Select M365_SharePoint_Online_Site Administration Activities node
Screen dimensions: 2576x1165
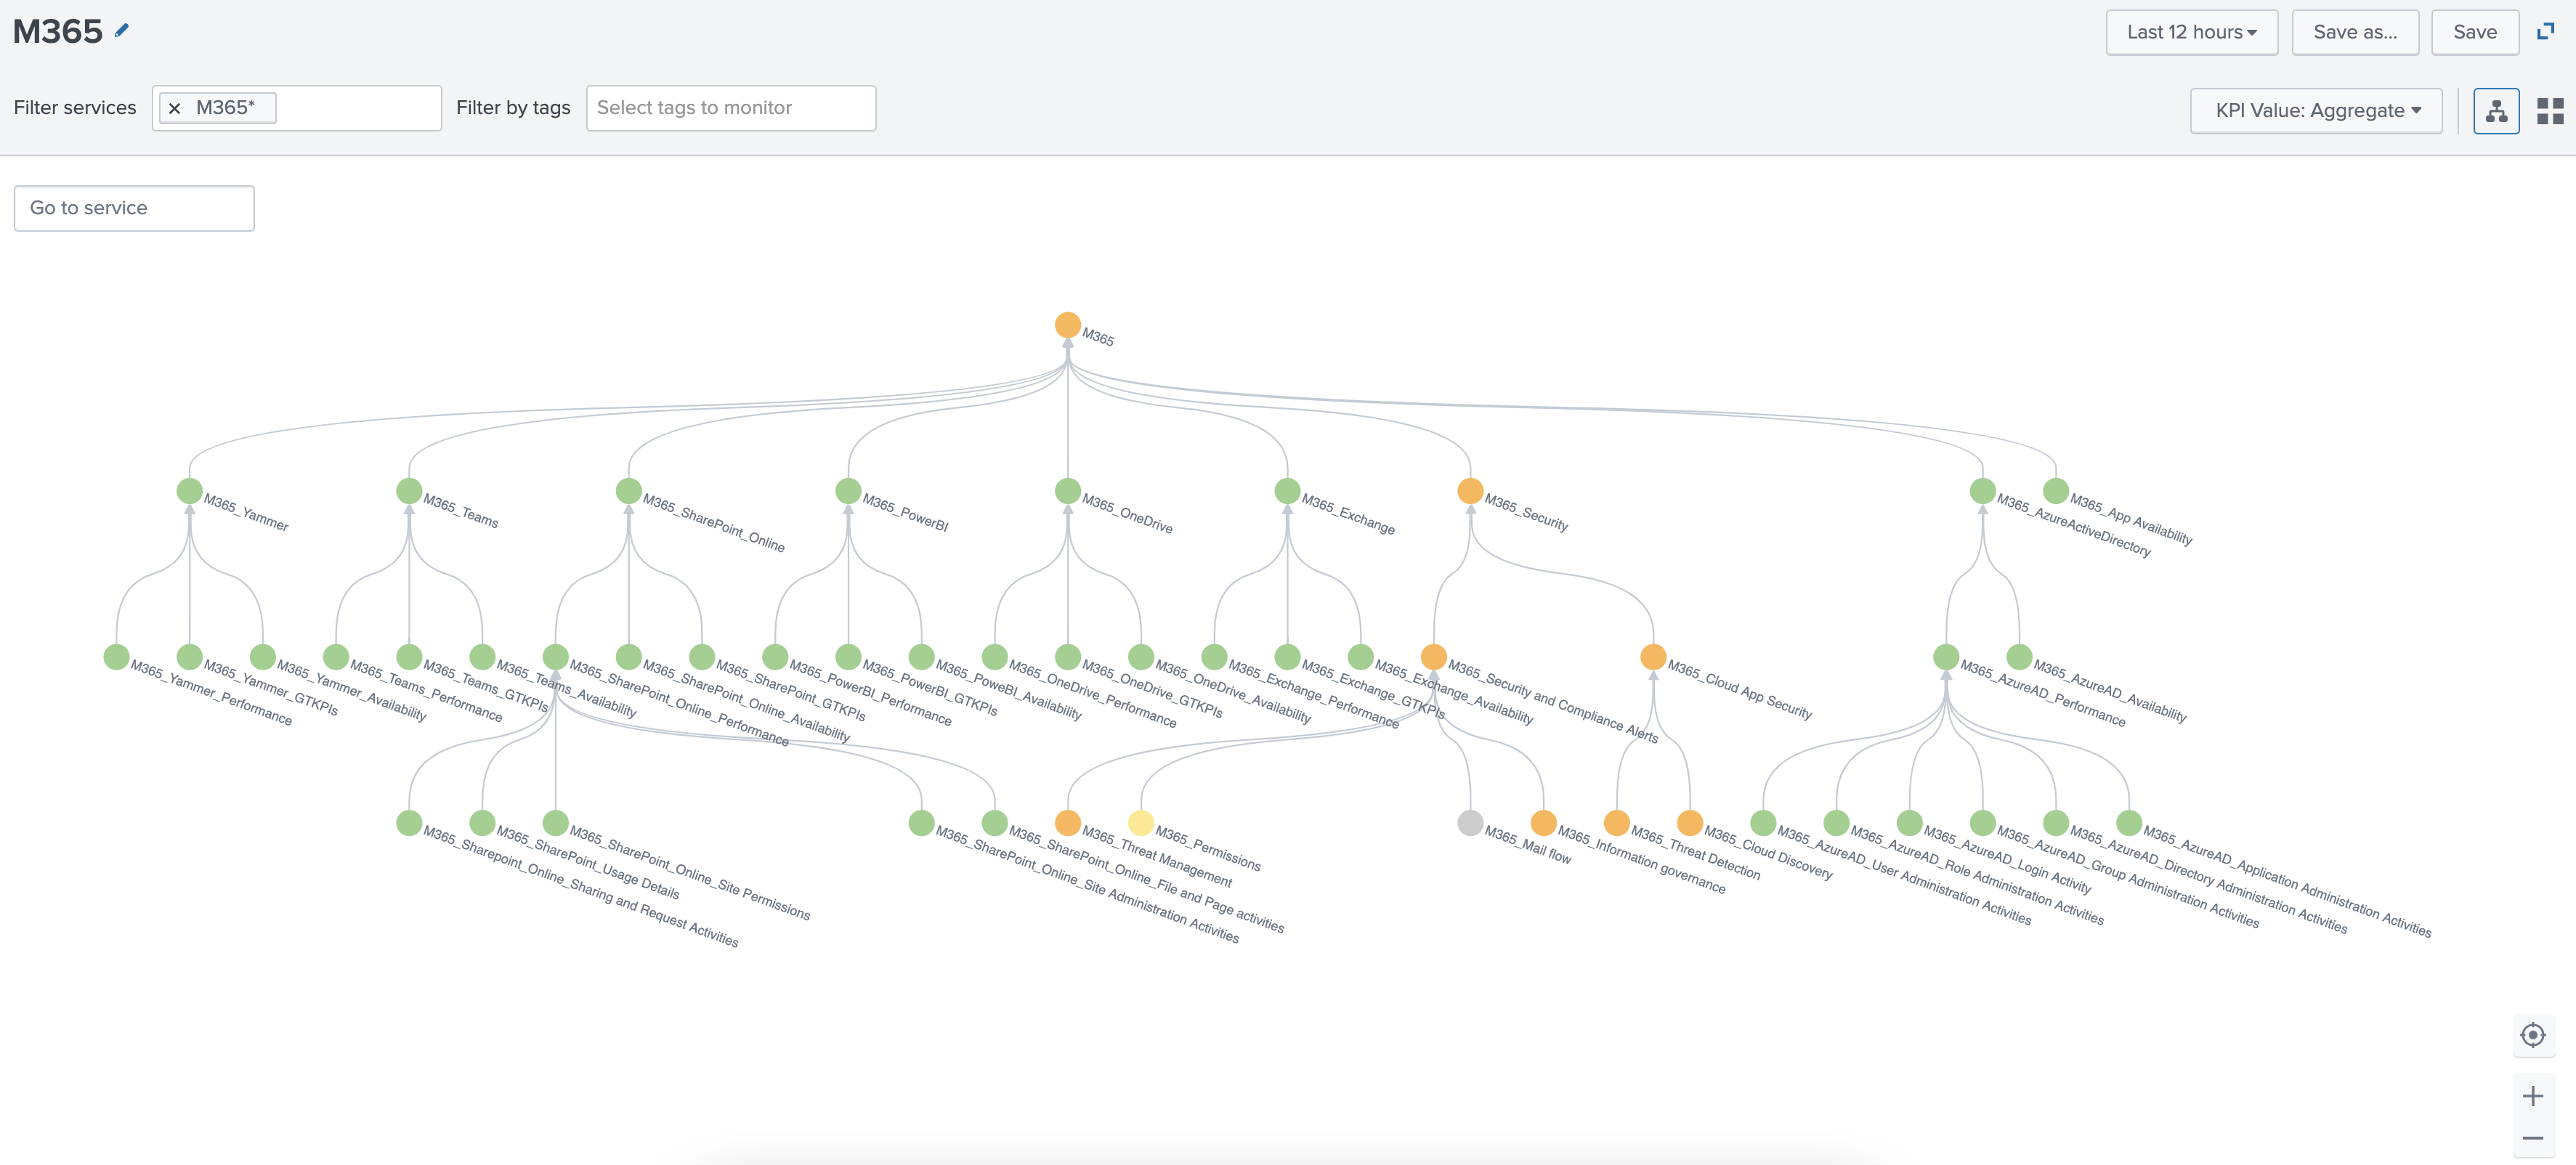click(922, 823)
